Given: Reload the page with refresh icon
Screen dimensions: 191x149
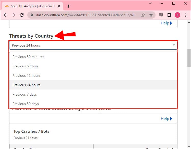Looking at the screenshot, I should coord(22,15).
